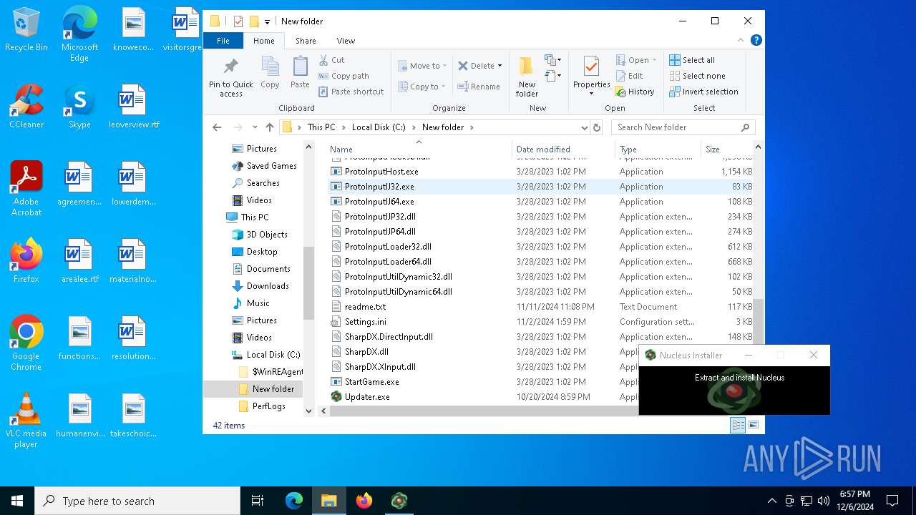Open VLC media player desktop icon
The height and width of the screenshot is (515, 916).
click(x=26, y=421)
